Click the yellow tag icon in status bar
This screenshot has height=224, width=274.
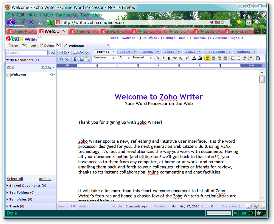[262, 206]
